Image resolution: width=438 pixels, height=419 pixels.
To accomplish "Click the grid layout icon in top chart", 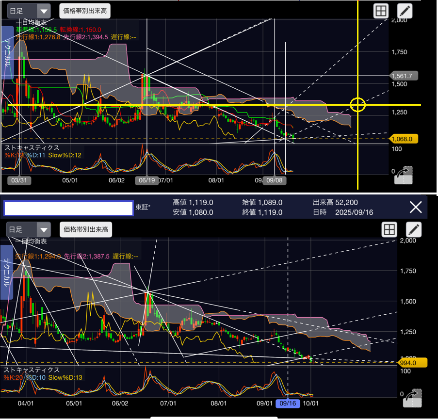I will pos(381,11).
